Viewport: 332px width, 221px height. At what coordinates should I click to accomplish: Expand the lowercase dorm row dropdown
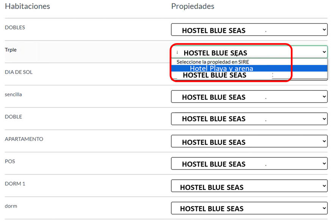coord(249,208)
